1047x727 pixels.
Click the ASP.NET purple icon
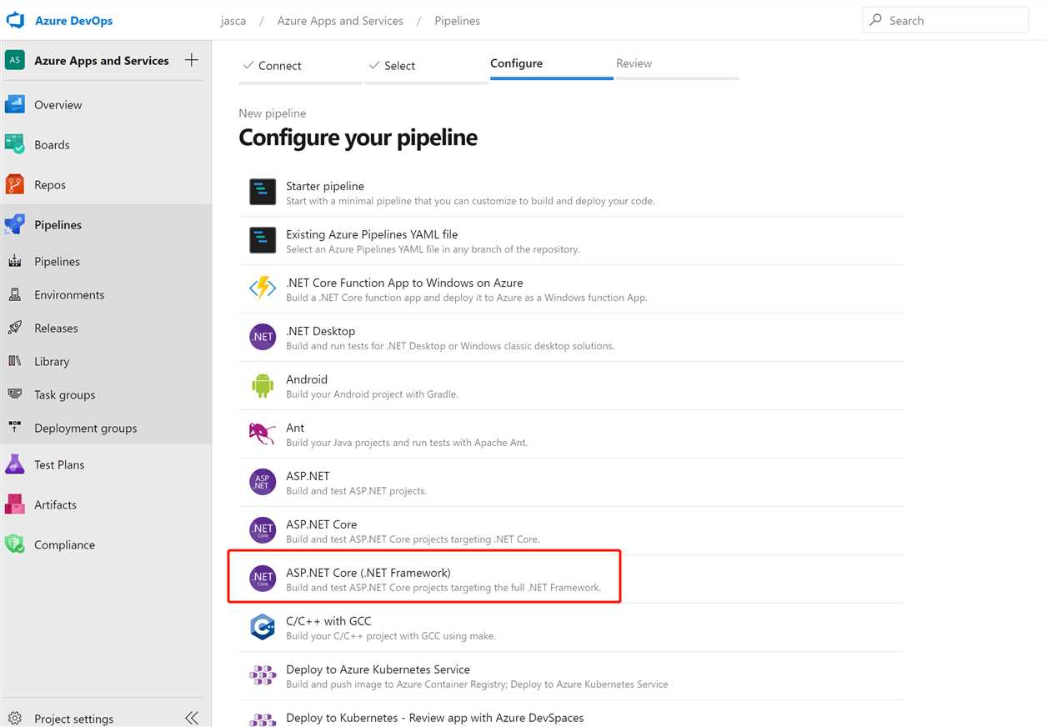click(263, 482)
